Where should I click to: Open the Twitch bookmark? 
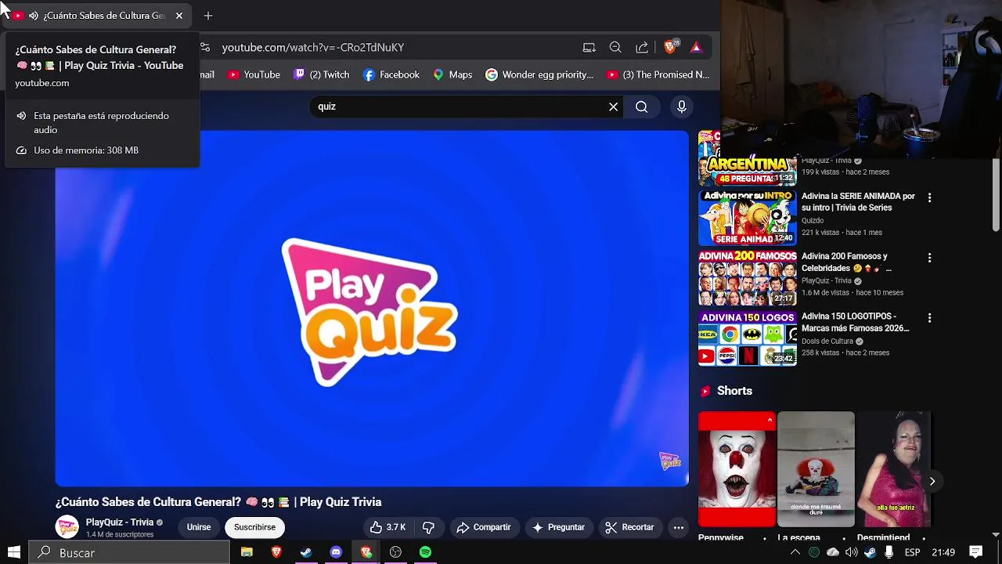(x=322, y=74)
